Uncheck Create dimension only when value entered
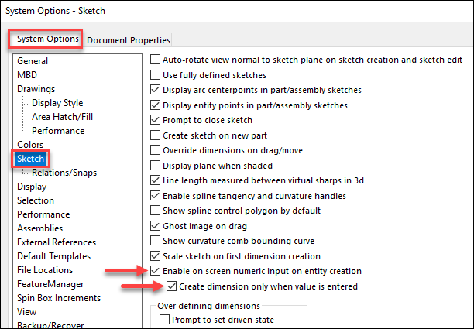 [x=171, y=286]
